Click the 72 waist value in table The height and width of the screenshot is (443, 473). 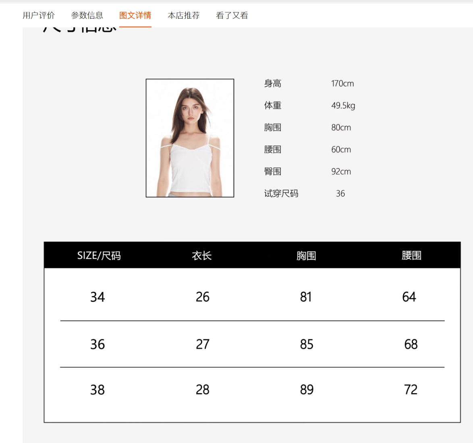[x=411, y=389]
